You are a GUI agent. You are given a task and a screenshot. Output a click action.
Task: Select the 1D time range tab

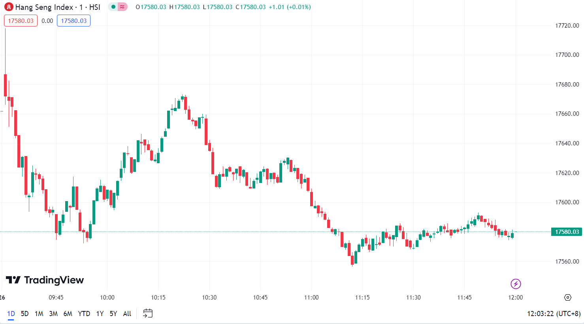[x=11, y=314]
